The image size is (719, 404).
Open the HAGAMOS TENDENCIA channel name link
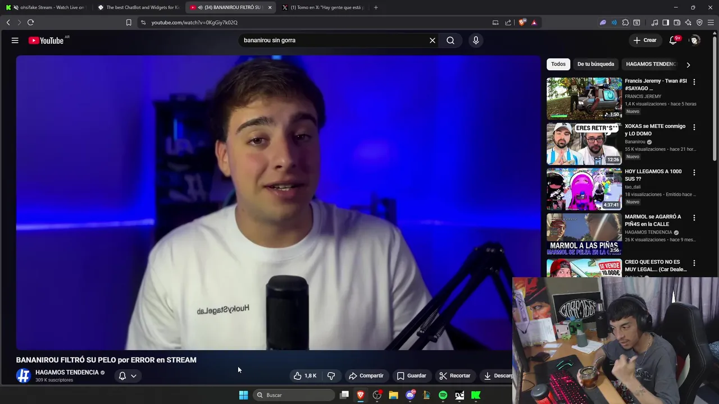point(67,373)
